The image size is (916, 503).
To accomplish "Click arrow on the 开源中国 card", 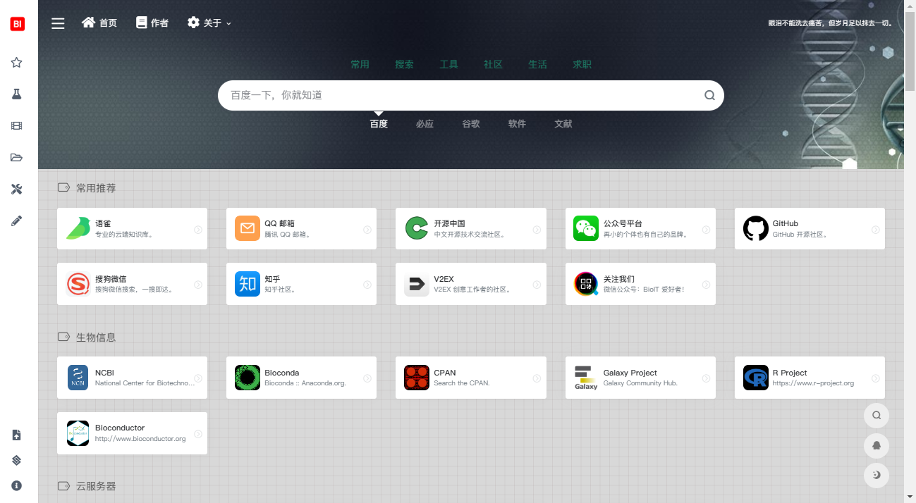I will pos(537,230).
